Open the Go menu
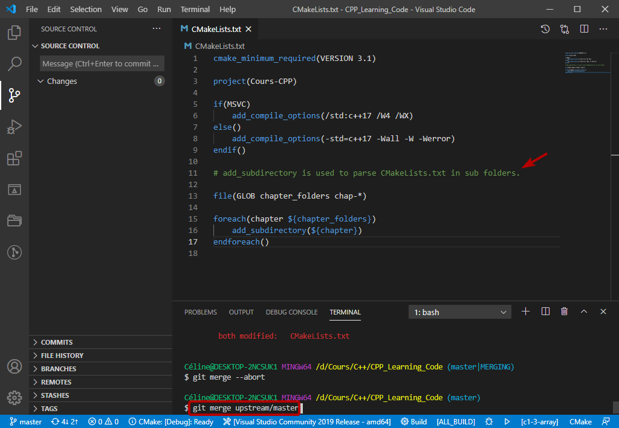Screen dimensions: 619x428 [x=143, y=9]
